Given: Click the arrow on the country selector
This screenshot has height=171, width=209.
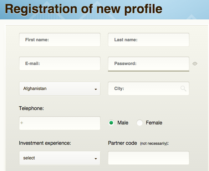Looking at the screenshot, I should click(x=96, y=89).
